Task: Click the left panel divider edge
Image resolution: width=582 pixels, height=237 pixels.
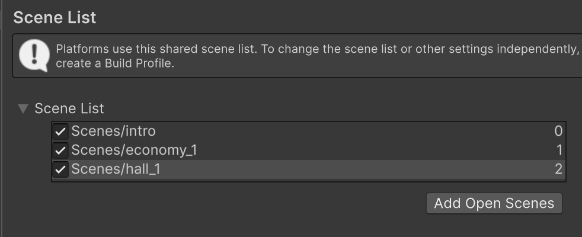Action: click(2, 118)
